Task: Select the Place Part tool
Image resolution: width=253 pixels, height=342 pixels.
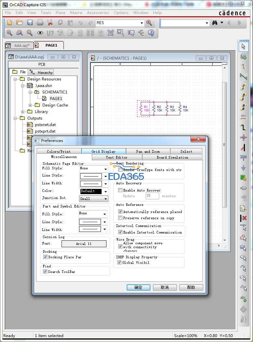Action: point(244,56)
